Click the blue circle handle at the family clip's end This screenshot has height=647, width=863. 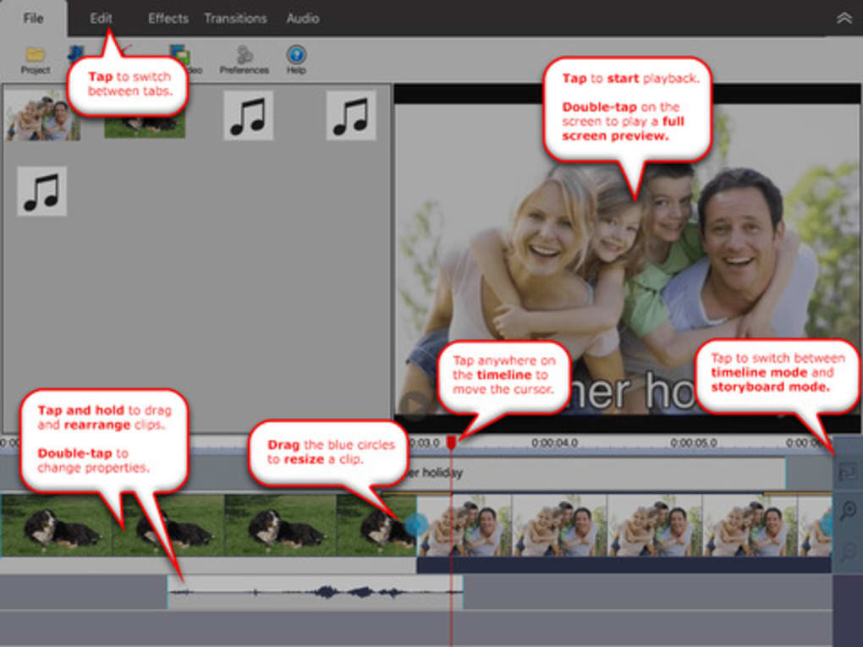pyautogui.click(x=827, y=525)
